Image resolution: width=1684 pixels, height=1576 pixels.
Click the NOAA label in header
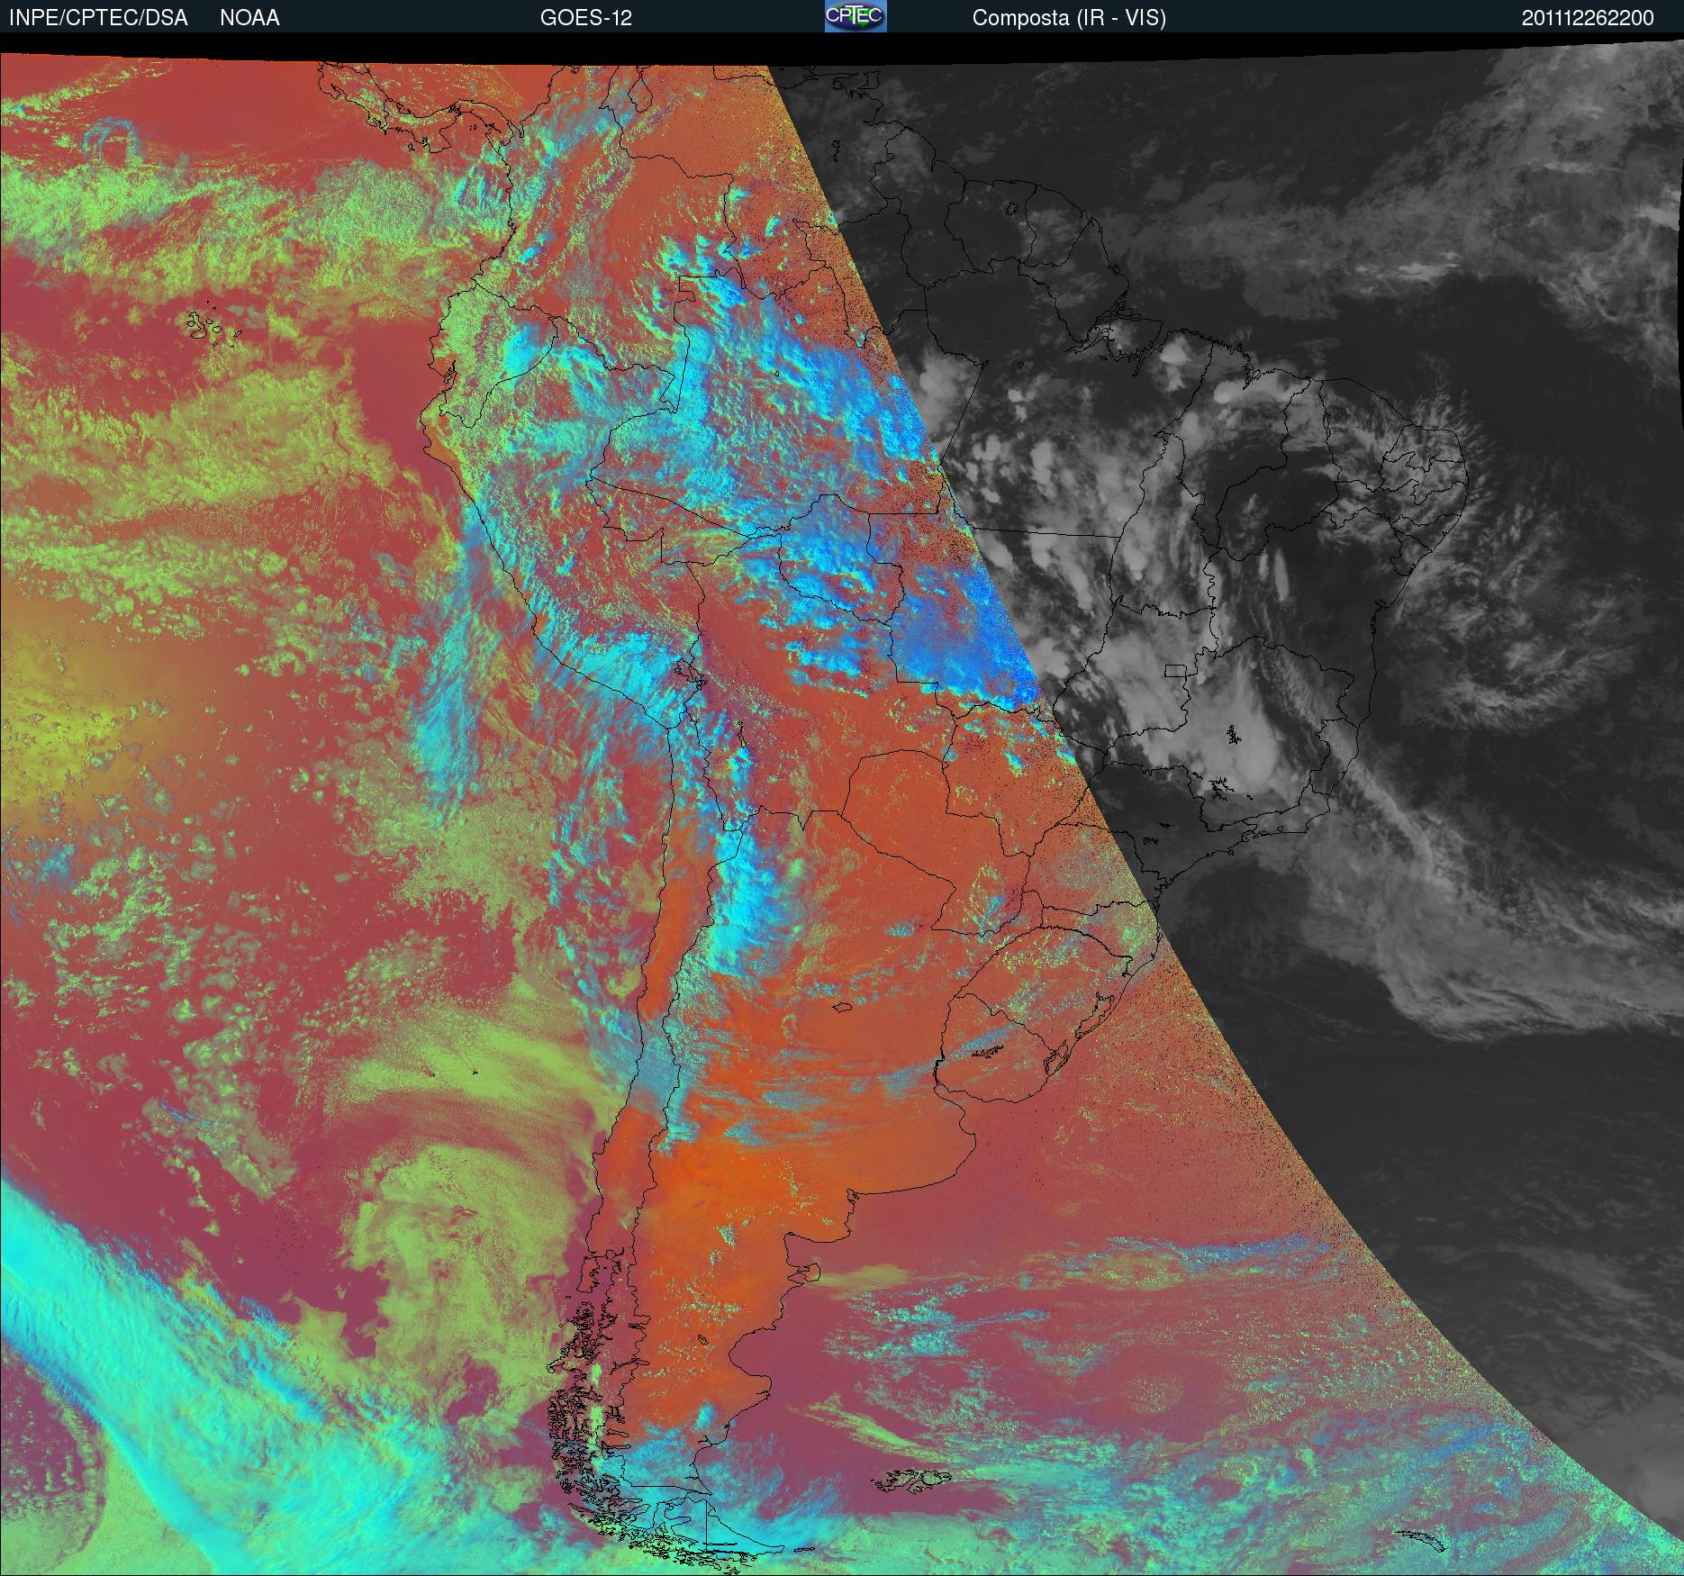(249, 18)
